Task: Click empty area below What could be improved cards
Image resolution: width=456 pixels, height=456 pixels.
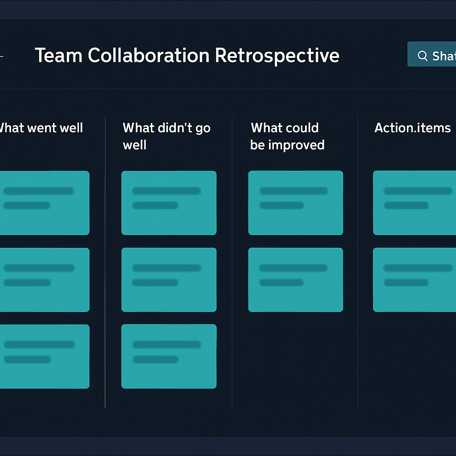Action: click(x=295, y=361)
